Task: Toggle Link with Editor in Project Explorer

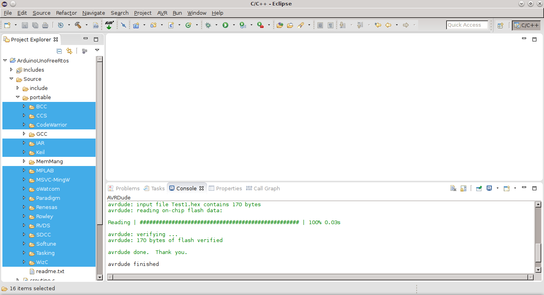Action: (69, 51)
